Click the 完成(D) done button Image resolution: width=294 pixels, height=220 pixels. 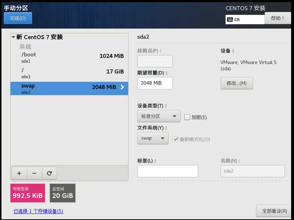(18, 18)
